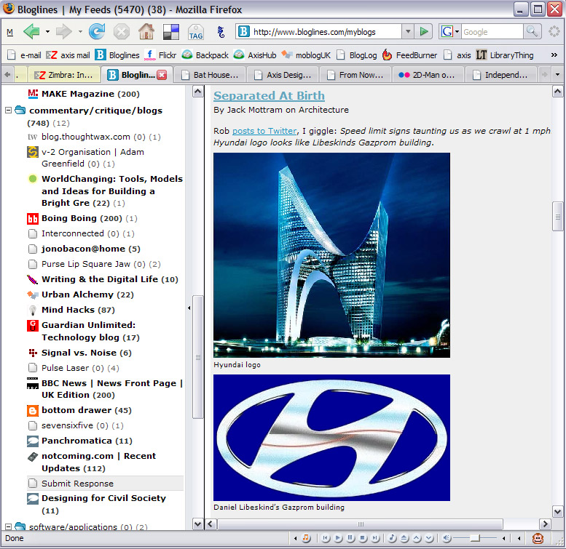Open the forward button history dropdown

pos(80,32)
